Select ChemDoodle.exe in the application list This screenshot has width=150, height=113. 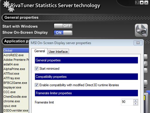click(x=16, y=97)
